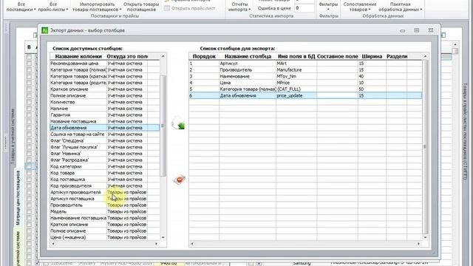Screen dimensions: 473x266
Task: Select the 'Гарантия' row
Action: pyautogui.click(x=105, y=115)
